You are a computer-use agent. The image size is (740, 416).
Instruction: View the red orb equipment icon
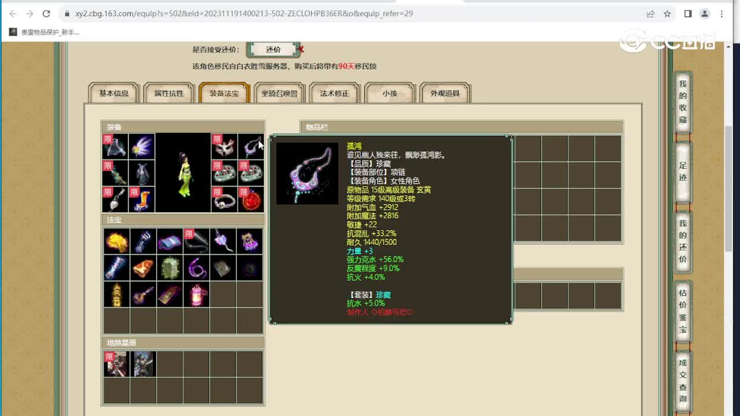(251, 199)
